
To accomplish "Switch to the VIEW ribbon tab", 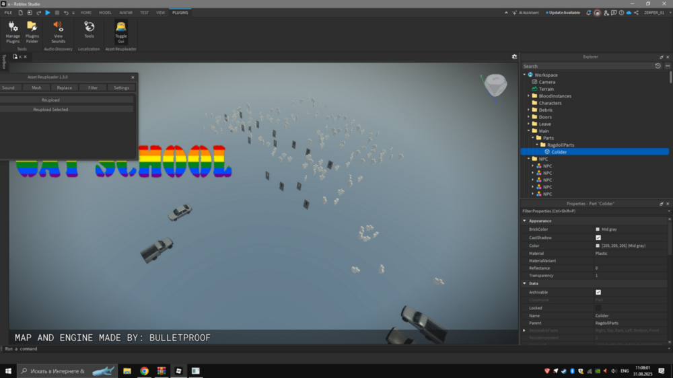I will 160,13.
